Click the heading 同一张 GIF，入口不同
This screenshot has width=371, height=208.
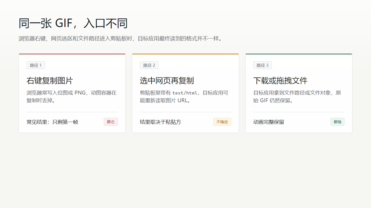tap(73, 23)
